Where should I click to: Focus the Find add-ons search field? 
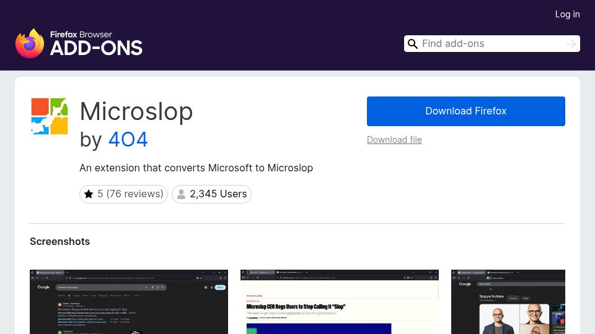(491, 43)
